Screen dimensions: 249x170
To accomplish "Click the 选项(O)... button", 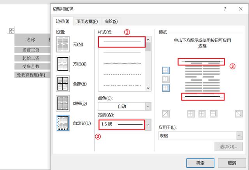I will [228, 147].
